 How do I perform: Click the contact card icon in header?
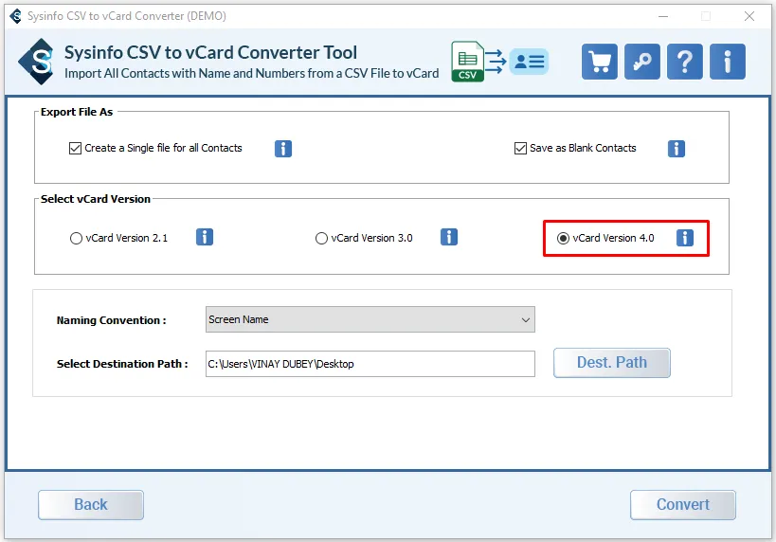coord(529,62)
